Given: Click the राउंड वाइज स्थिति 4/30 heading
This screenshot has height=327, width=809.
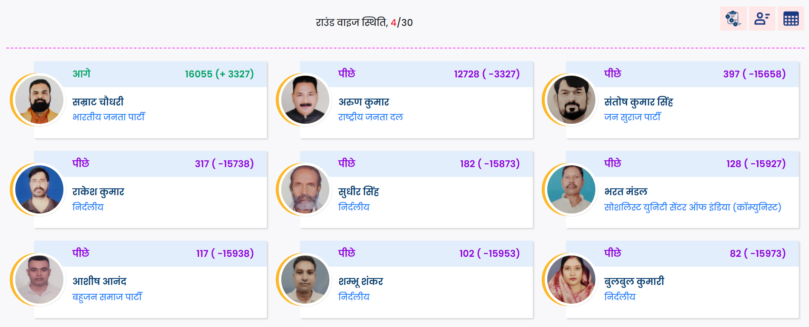Looking at the screenshot, I should click(x=364, y=22).
